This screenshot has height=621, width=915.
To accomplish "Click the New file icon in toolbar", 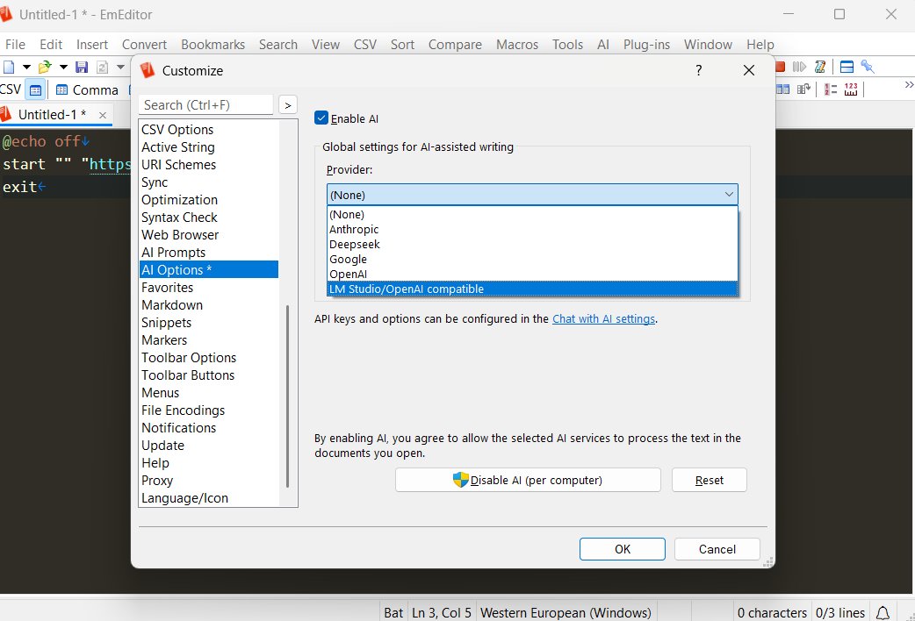I will (x=9, y=67).
